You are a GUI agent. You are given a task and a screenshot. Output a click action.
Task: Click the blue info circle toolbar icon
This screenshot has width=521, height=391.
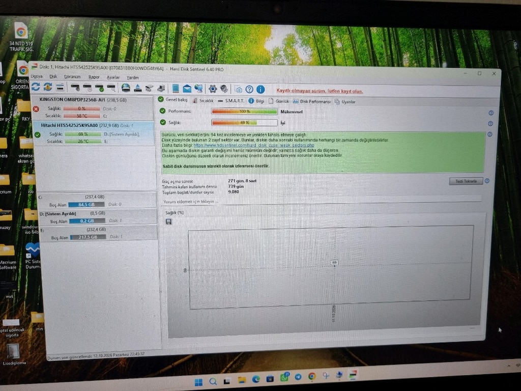point(260,89)
